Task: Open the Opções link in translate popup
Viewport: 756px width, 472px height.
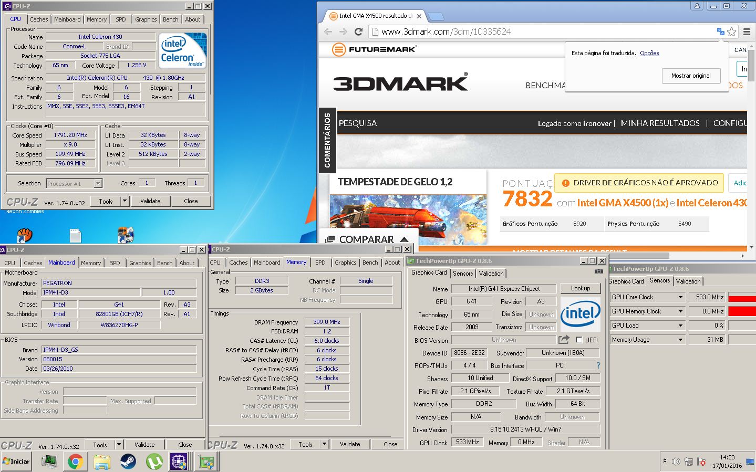Action: tap(649, 53)
